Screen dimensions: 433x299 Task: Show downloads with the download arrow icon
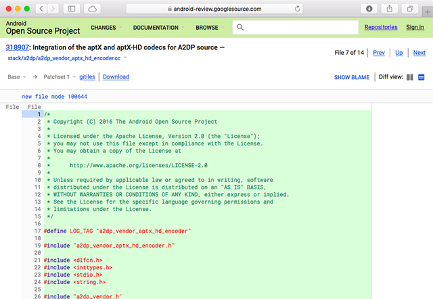coord(369,9)
